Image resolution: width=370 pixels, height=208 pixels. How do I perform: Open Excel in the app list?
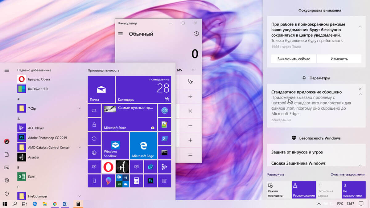coord(50,177)
